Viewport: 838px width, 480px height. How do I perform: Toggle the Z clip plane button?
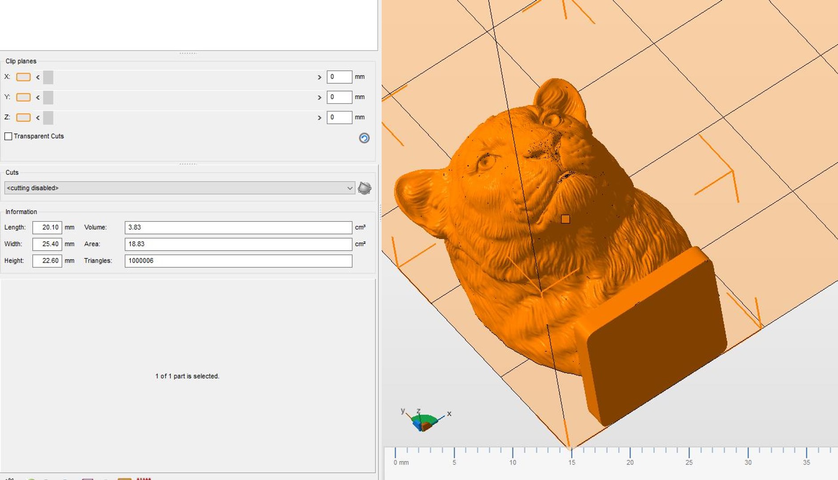coord(23,117)
